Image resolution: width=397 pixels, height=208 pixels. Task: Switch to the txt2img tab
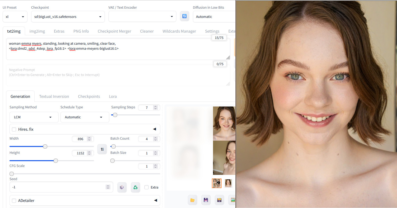[x=14, y=31]
